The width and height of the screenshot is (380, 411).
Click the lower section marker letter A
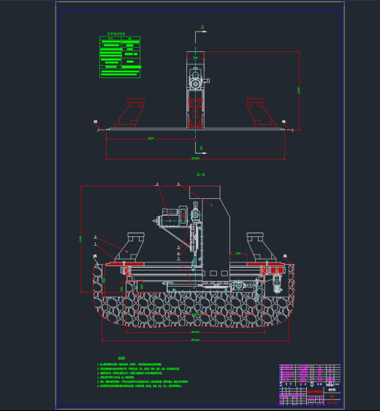click(x=201, y=148)
